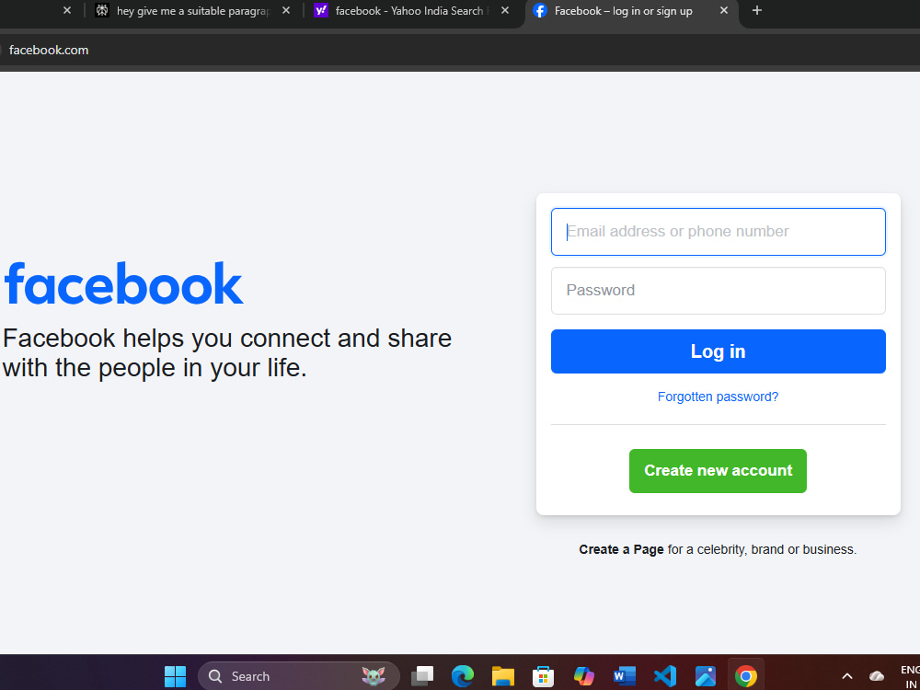
Task: Launch Microsoft Edge from the taskbar
Action: pyautogui.click(x=463, y=676)
